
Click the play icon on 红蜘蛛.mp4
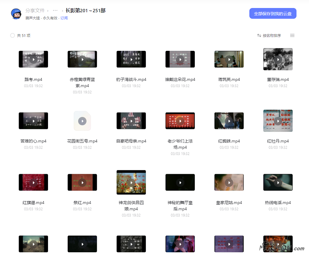(x=229, y=121)
